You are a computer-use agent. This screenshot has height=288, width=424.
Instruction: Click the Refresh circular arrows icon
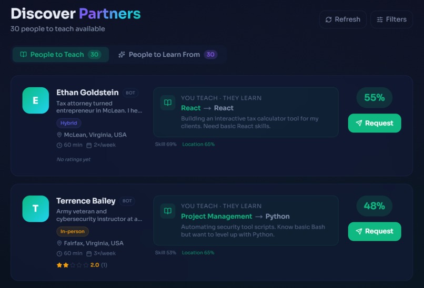[x=329, y=19]
